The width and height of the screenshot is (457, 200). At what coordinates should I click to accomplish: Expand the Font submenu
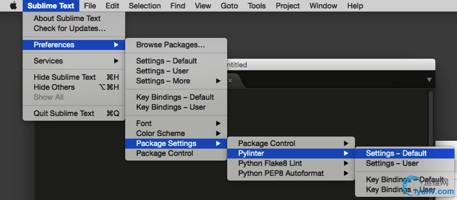176,123
